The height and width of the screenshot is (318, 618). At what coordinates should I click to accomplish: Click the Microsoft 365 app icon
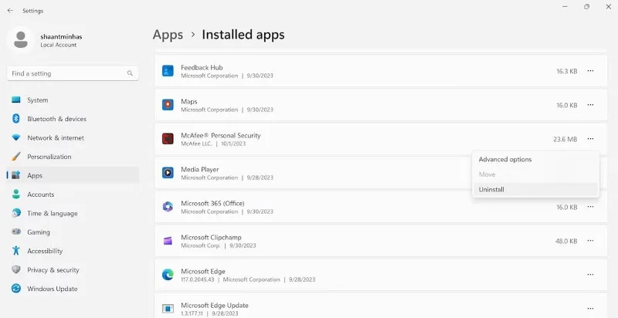(x=168, y=207)
